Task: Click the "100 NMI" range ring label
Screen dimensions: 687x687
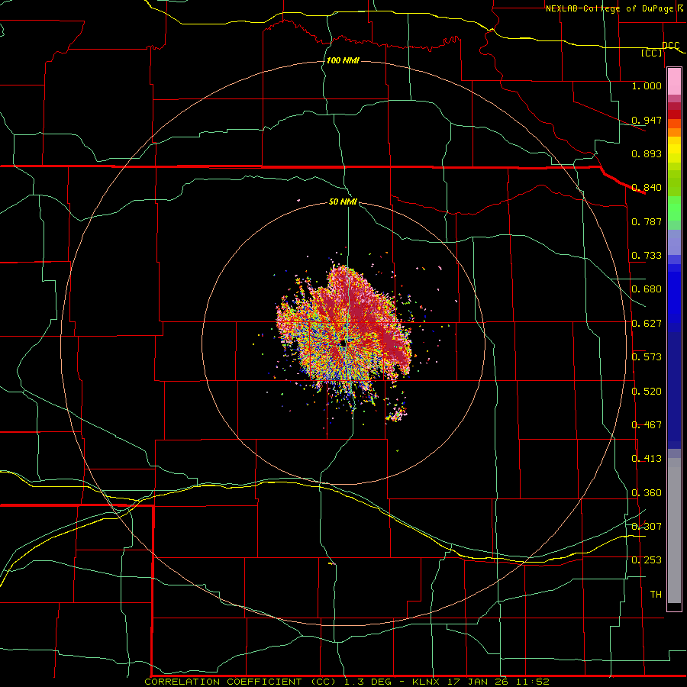Action: tap(343, 60)
